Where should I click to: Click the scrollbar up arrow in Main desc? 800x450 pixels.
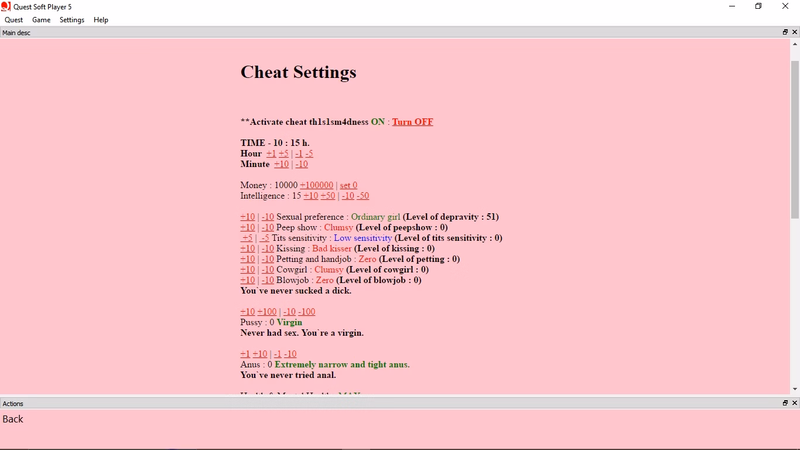(795, 44)
